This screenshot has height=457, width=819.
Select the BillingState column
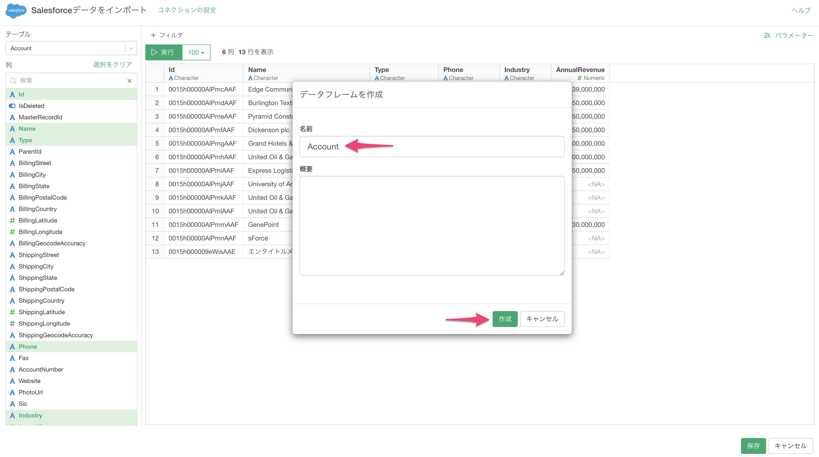72,186
